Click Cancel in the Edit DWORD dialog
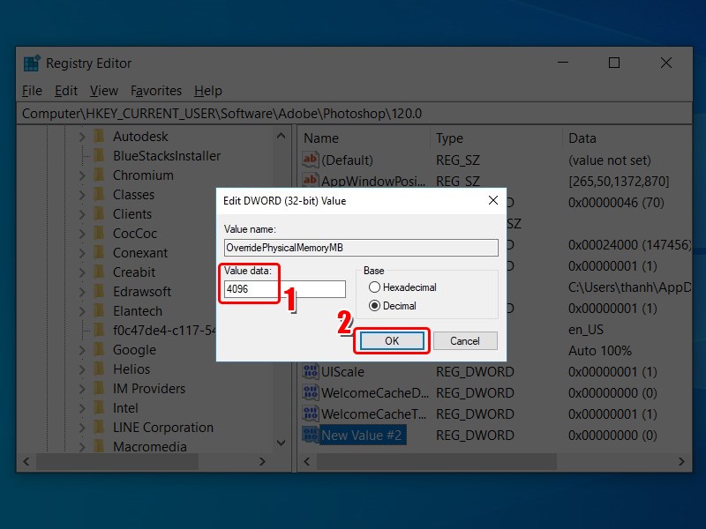706x529 pixels. (465, 340)
